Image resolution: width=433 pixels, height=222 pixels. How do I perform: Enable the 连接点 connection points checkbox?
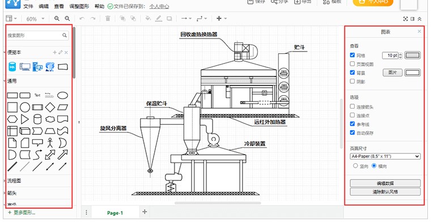point(353,115)
